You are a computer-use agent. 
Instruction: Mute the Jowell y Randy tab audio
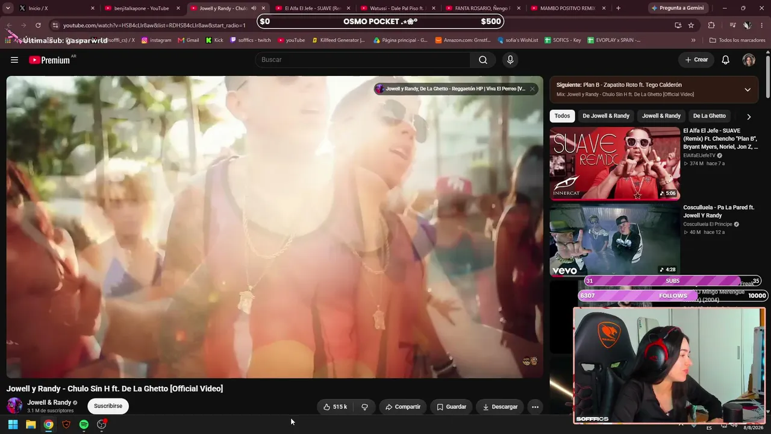click(x=254, y=8)
